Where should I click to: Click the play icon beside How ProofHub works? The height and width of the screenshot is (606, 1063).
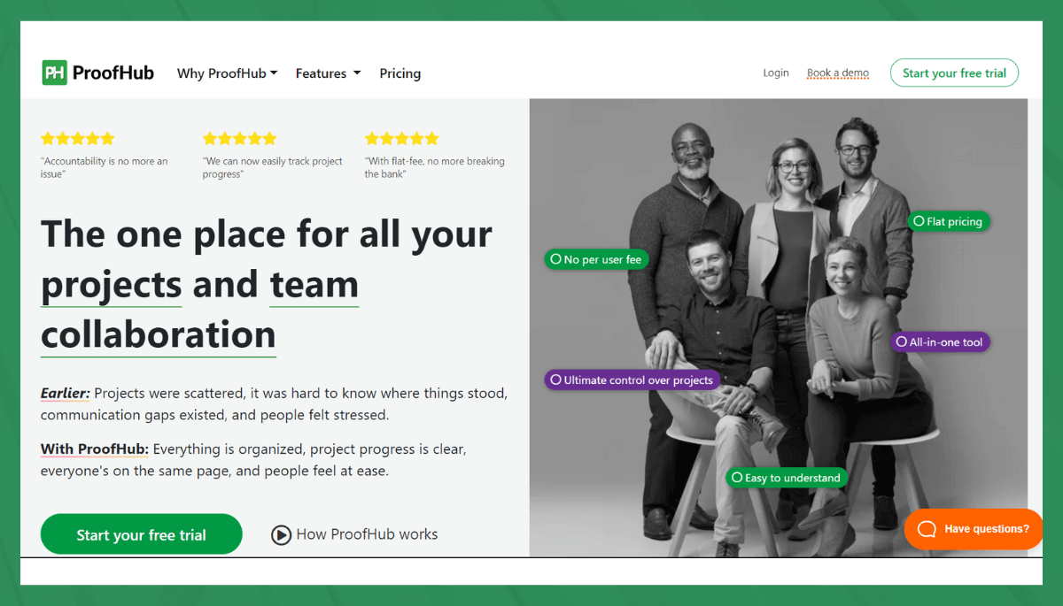coord(281,534)
